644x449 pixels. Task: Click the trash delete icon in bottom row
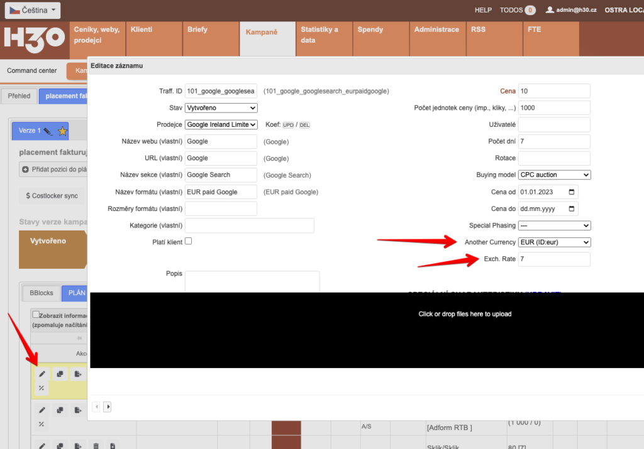[x=96, y=446]
